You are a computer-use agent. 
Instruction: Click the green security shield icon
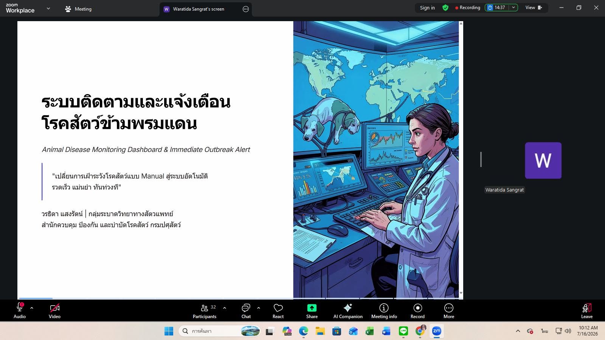coord(445,8)
